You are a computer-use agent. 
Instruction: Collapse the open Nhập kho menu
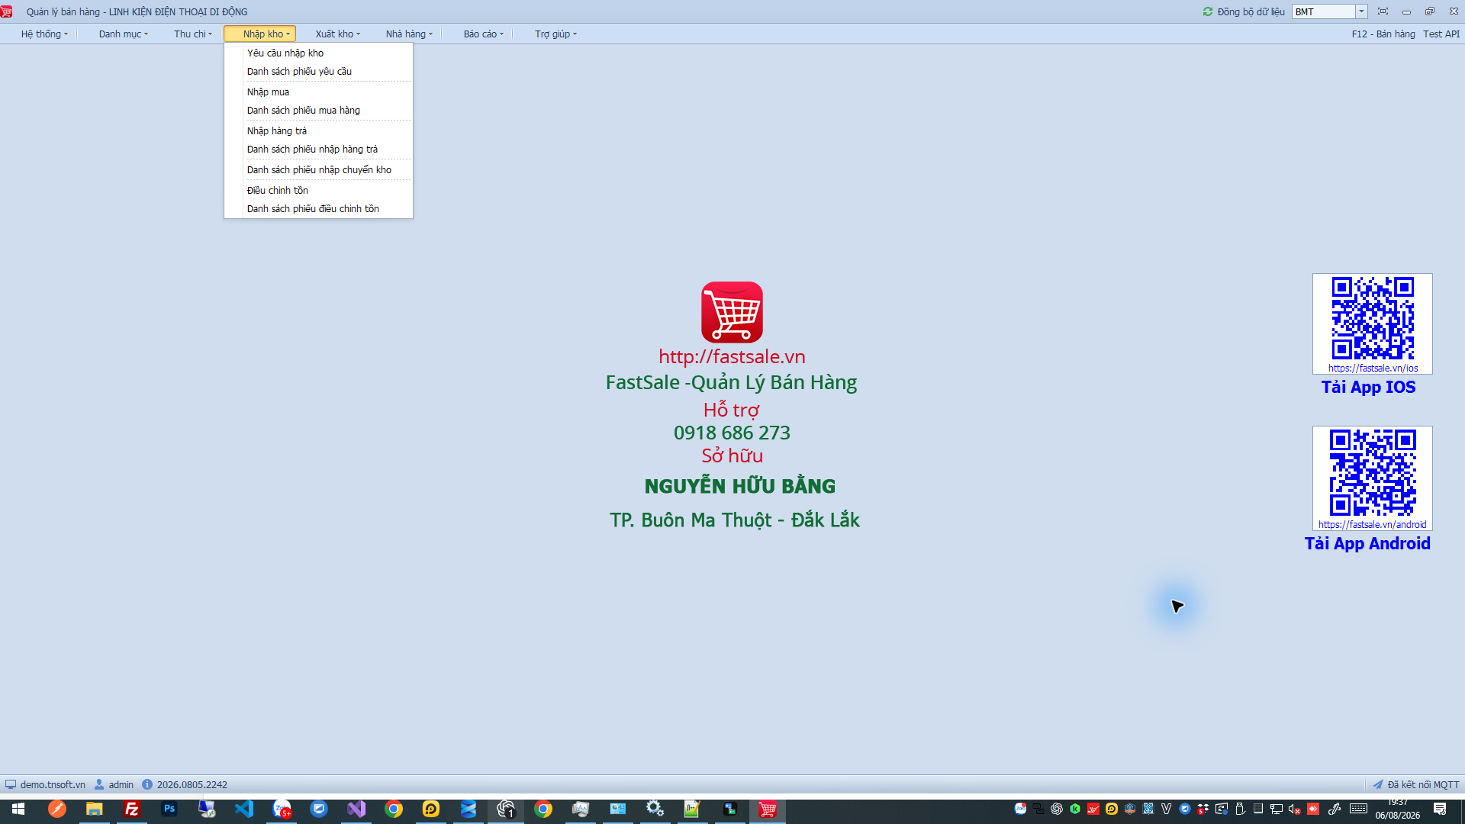tap(260, 34)
